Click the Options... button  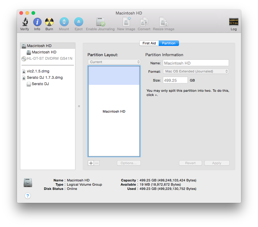pos(129,163)
